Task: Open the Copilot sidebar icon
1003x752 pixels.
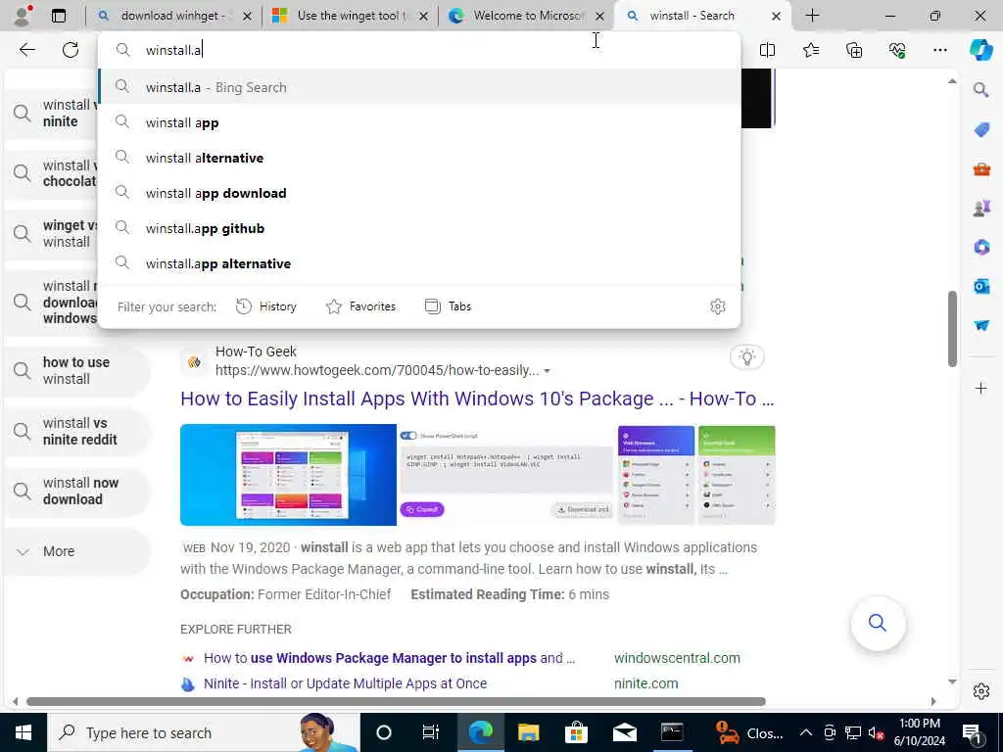Action: pyautogui.click(x=980, y=50)
